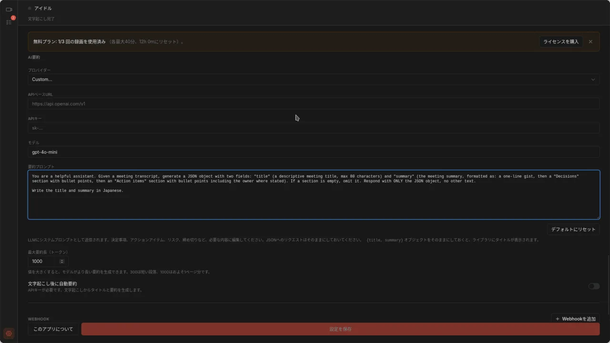Click the 設定を保存 button

point(340,329)
